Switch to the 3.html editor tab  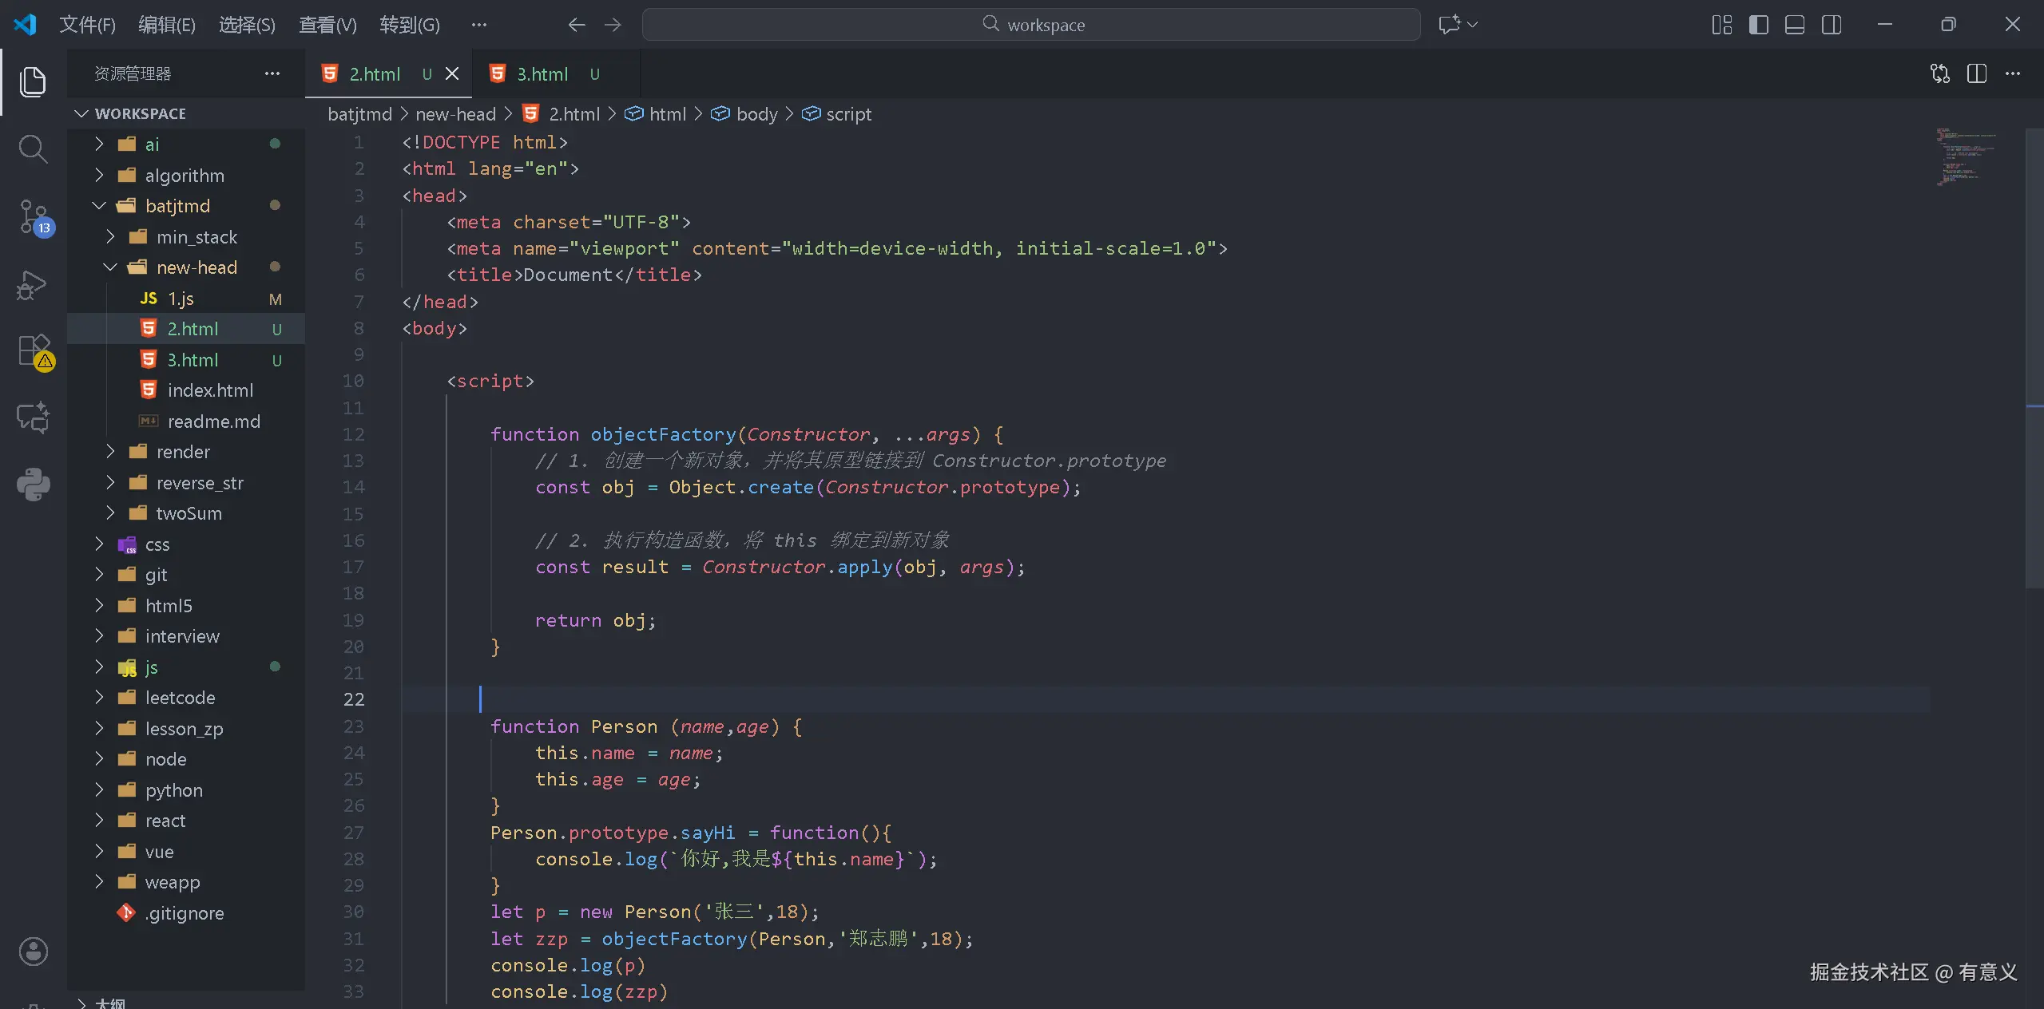point(542,73)
